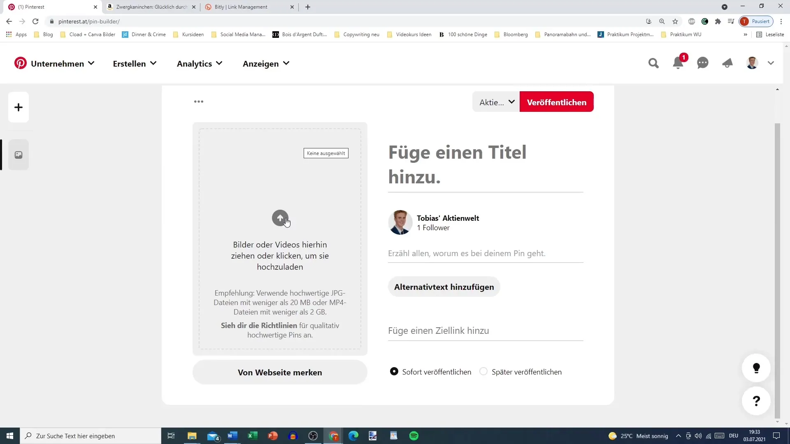
Task: Open File Explorer from the taskbar
Action: [192, 436]
